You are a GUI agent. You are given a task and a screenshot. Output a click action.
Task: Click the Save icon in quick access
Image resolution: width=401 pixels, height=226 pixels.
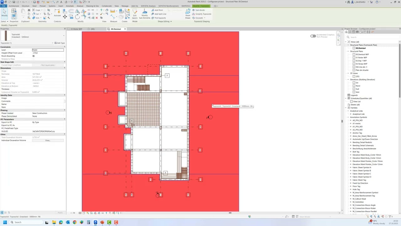coord(14,2)
